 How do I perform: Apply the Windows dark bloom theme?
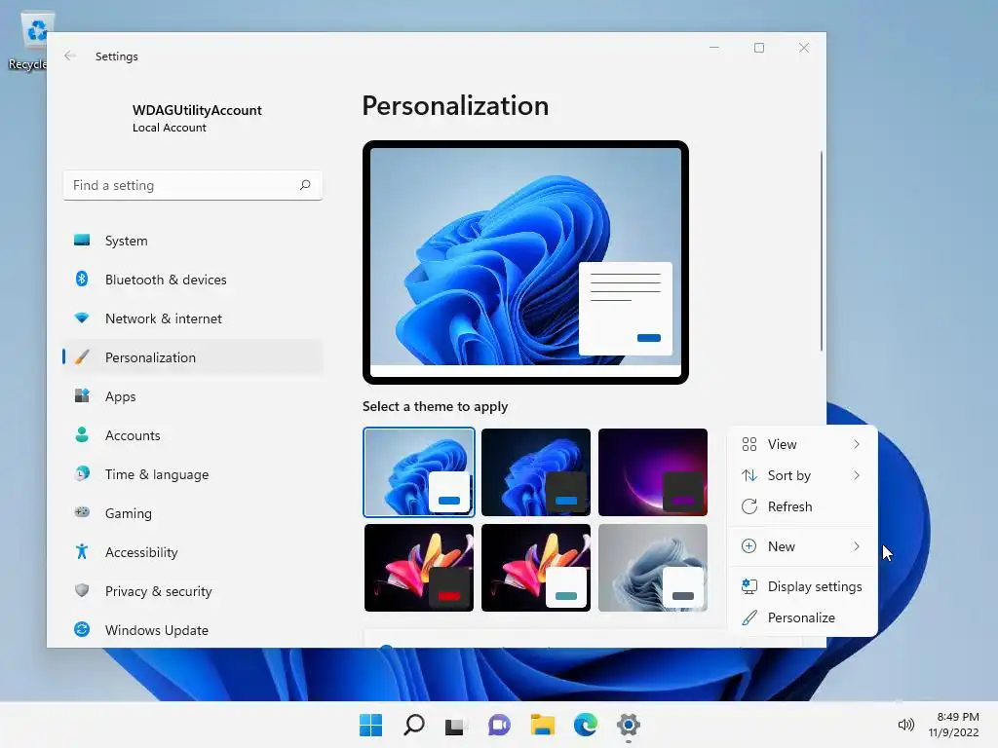coord(536,472)
